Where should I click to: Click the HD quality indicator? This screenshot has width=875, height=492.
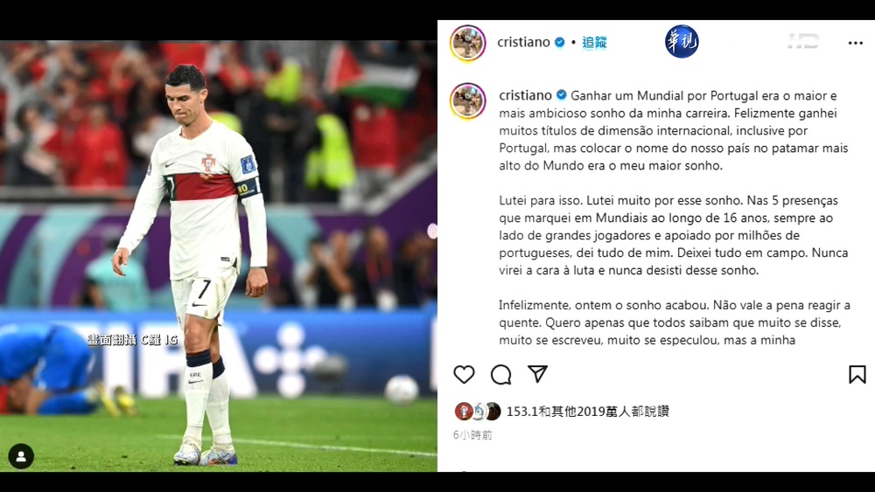(803, 41)
